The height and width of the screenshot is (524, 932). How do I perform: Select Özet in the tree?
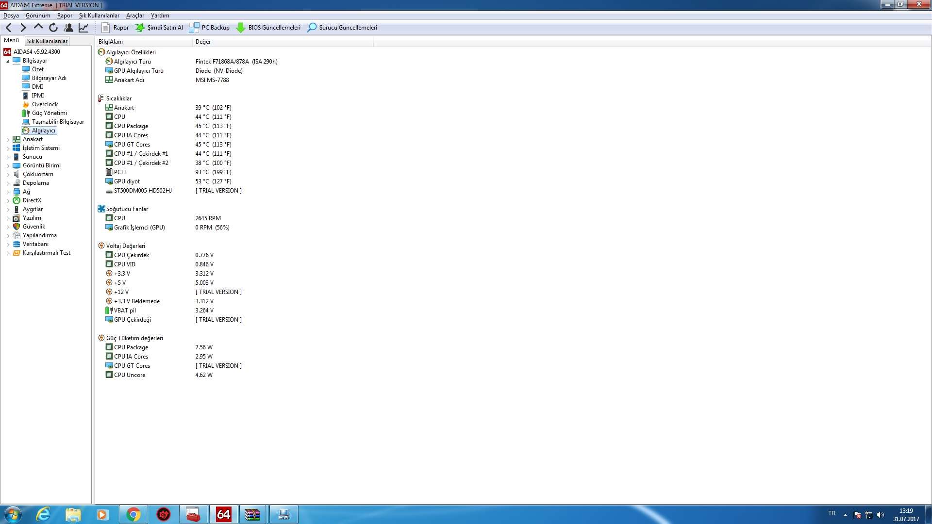(x=37, y=69)
